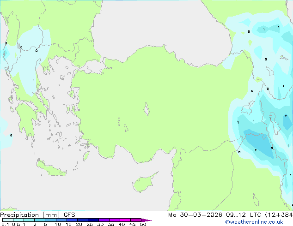Choose the 20–25 mm legend color swatch

click(82, 220)
